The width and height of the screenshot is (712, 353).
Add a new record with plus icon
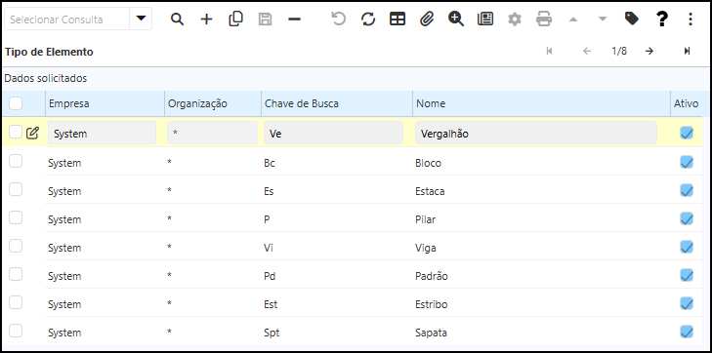[207, 20]
